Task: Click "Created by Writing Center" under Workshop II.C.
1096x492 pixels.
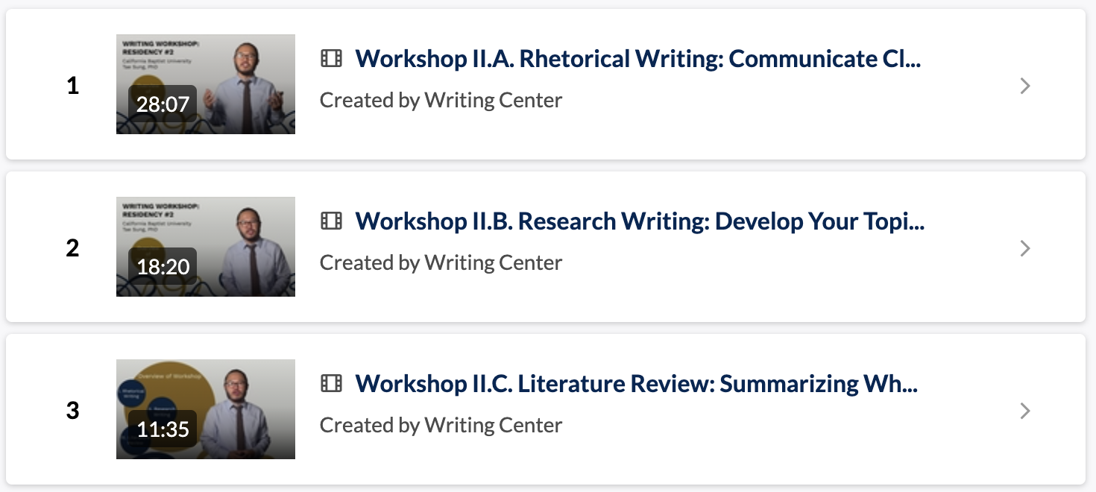Action: click(441, 425)
